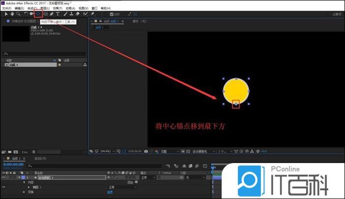Open the resolution dropdown in viewer
Image resolution: width=345 pixels, height=199 pixels.
(x=170, y=151)
